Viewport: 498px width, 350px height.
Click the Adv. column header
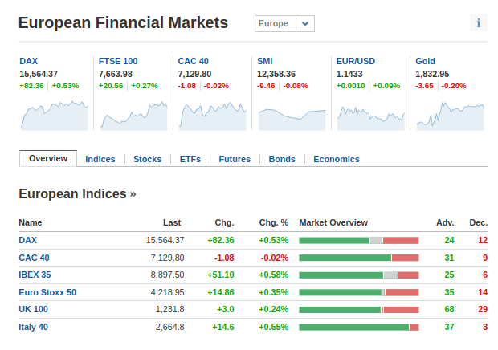[x=445, y=222]
